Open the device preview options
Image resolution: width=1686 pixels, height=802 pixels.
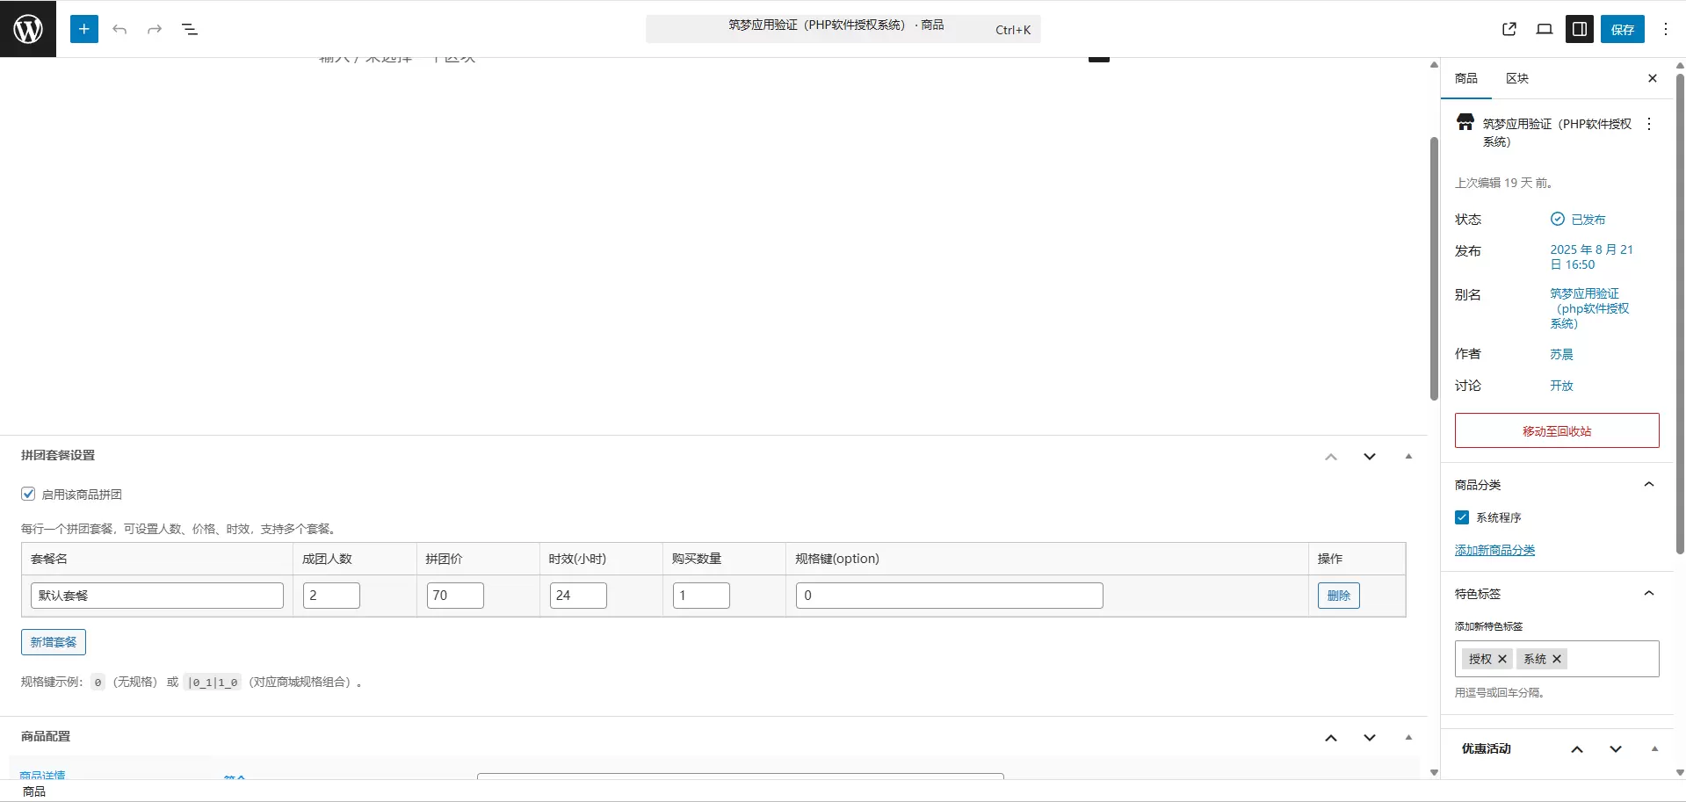click(x=1545, y=29)
